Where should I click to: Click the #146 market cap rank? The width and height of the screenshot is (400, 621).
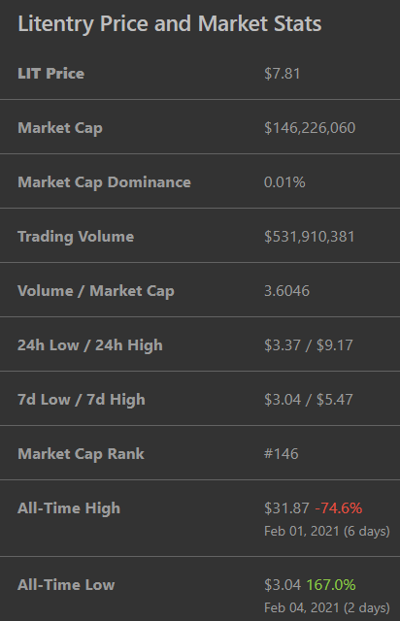click(282, 453)
